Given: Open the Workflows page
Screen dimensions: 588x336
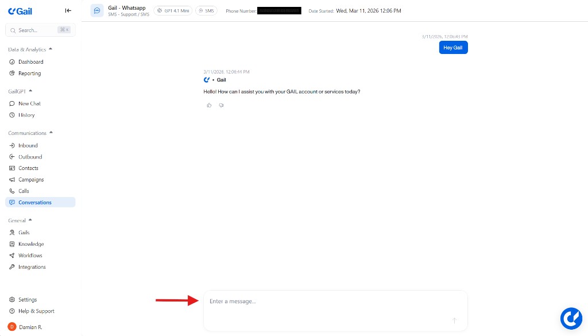Looking at the screenshot, I should 29,255.
